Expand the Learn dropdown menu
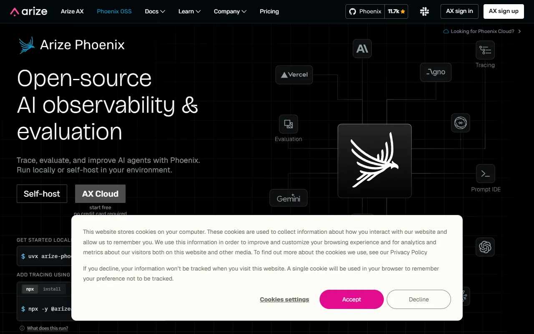This screenshot has width=534, height=334. tap(189, 11)
